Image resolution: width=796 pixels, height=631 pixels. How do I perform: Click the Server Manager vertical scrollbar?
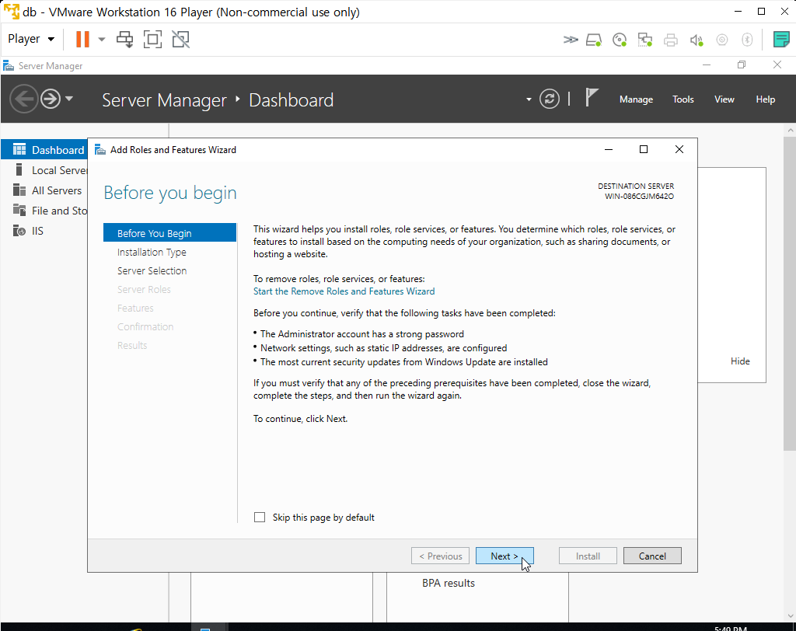tap(790, 292)
